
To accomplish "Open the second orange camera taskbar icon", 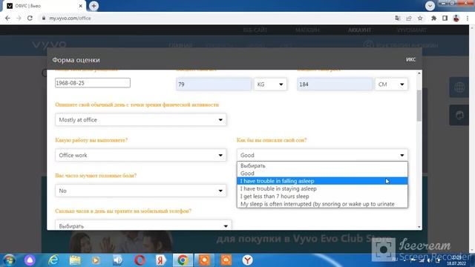I will (x=226, y=260).
